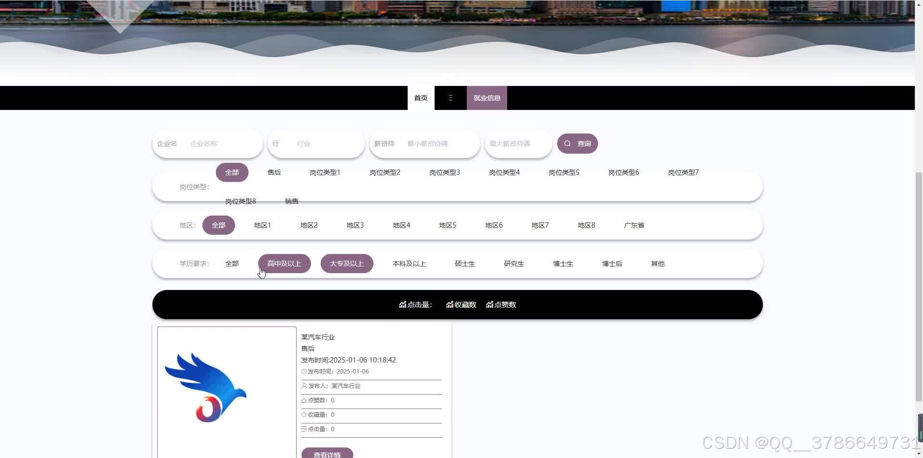Choose 地区5 region filter
Viewport: 923px width, 458px height.
pyautogui.click(x=448, y=225)
